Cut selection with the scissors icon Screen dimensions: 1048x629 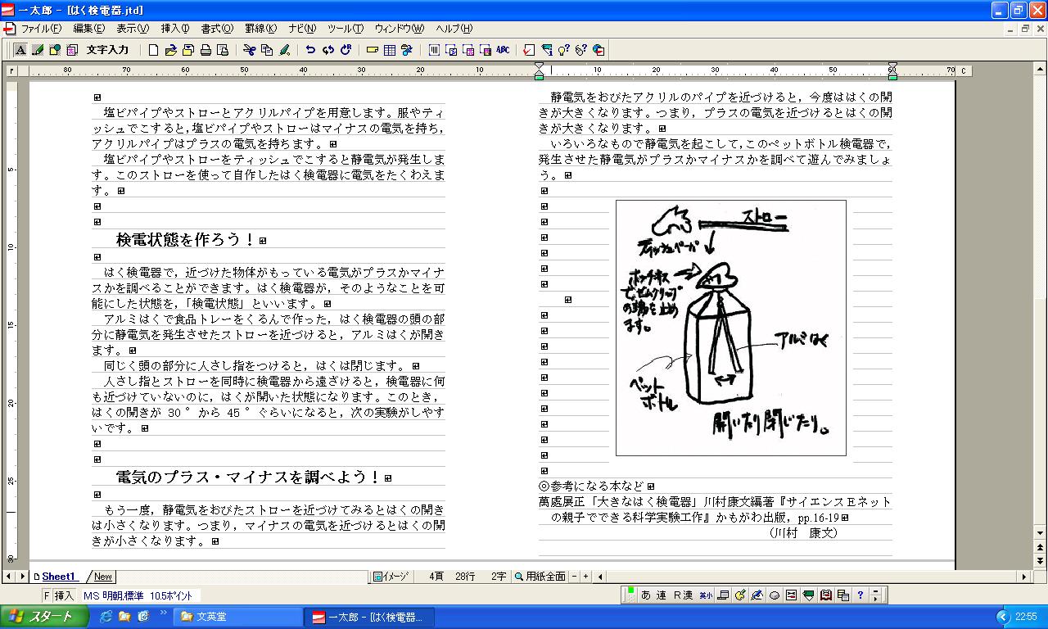[x=250, y=50]
